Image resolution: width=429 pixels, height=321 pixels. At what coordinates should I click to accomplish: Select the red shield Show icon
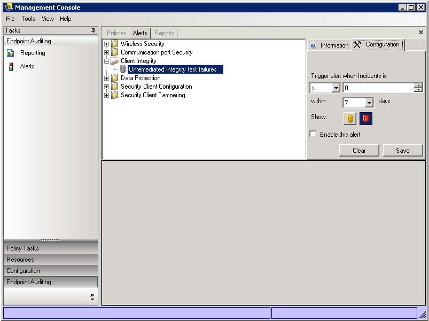[x=366, y=119]
